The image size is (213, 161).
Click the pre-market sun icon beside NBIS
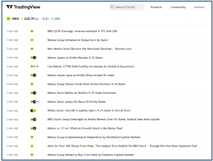point(21,18)
